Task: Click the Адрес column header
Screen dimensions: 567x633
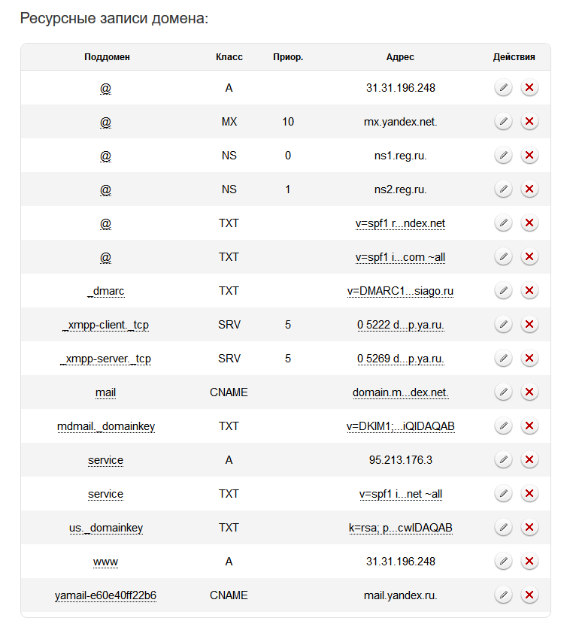Action: click(x=400, y=57)
